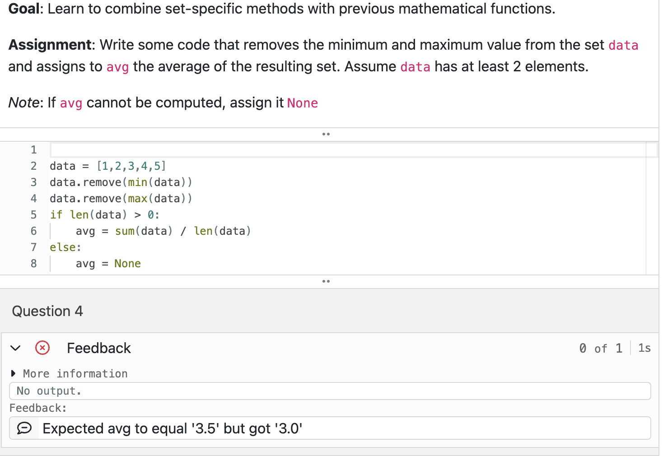Expand the More information disclosure triangle
Screen dimensions: 663x456
pyautogui.click(x=13, y=373)
